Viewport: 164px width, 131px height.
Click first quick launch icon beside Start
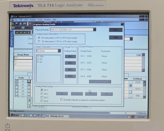[x=23, y=115]
